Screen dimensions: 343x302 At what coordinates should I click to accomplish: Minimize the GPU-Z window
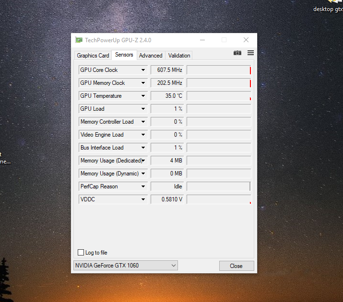tap(202, 40)
